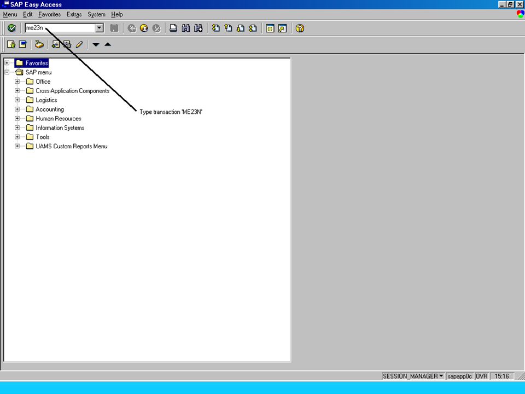
Task: Expand the Favorites tree node
Action: (x=7, y=63)
